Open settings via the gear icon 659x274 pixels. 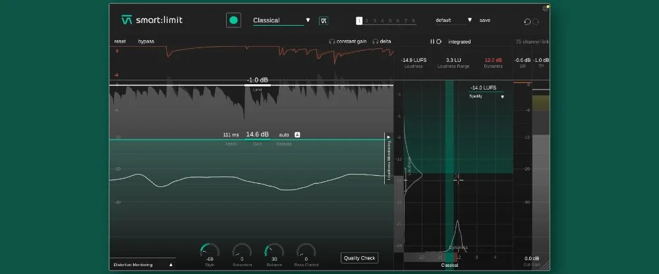click(x=546, y=8)
